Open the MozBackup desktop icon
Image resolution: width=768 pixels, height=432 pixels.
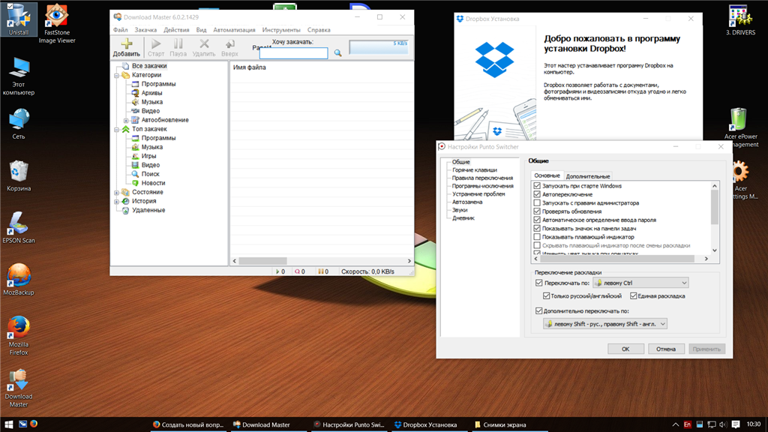coord(19,279)
